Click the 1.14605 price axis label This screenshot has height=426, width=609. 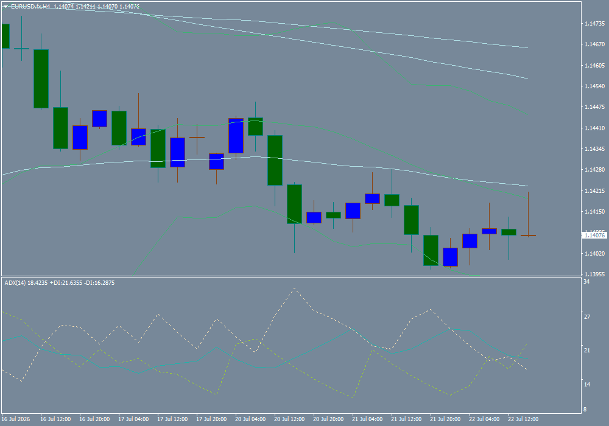(594, 66)
